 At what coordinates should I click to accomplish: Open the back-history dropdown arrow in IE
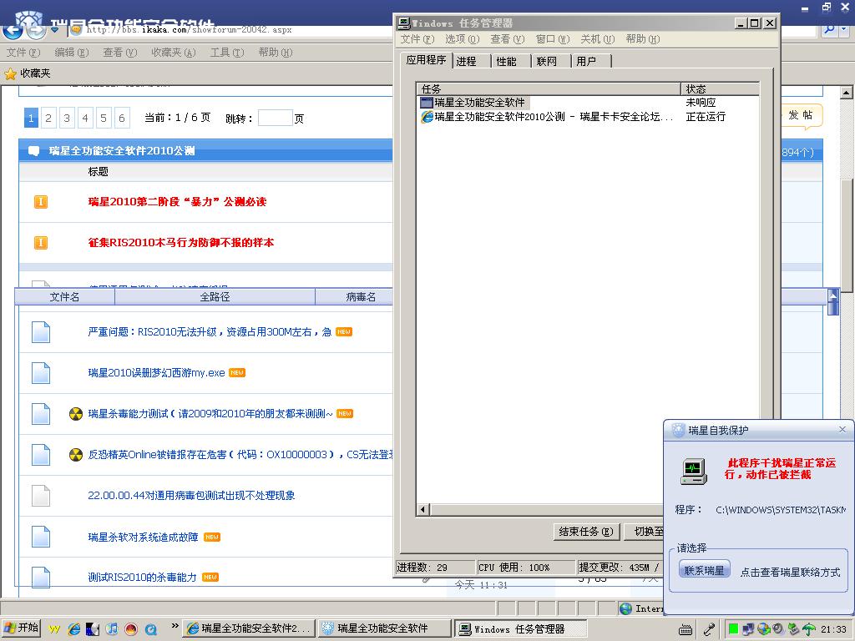tap(55, 30)
